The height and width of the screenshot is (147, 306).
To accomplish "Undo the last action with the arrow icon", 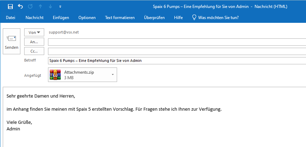I will 20,6.
